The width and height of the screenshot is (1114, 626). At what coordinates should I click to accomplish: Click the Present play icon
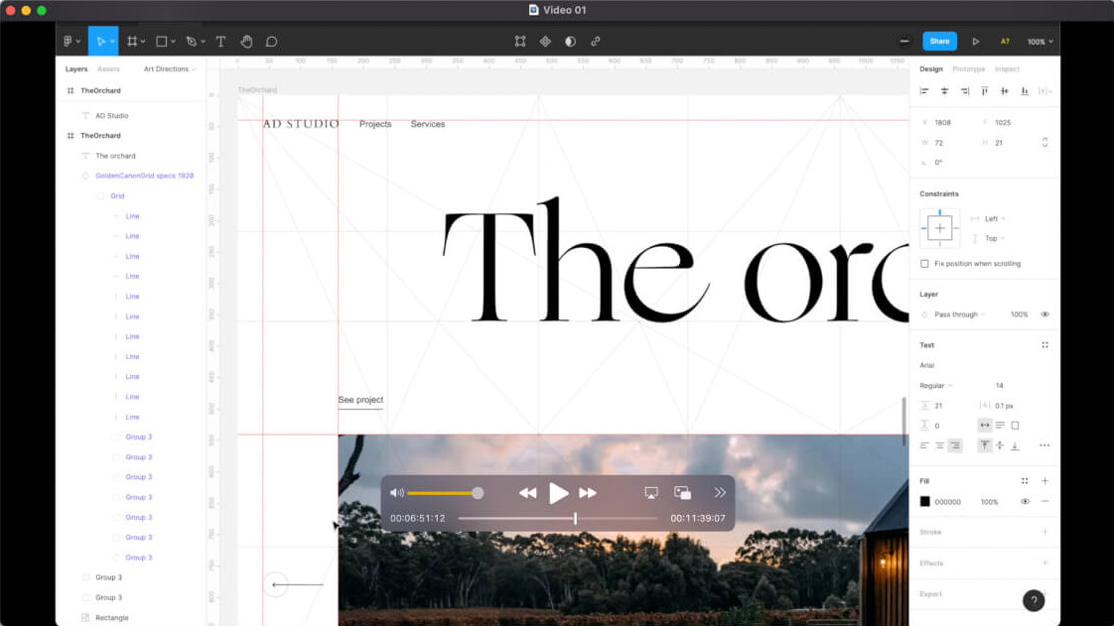click(976, 42)
